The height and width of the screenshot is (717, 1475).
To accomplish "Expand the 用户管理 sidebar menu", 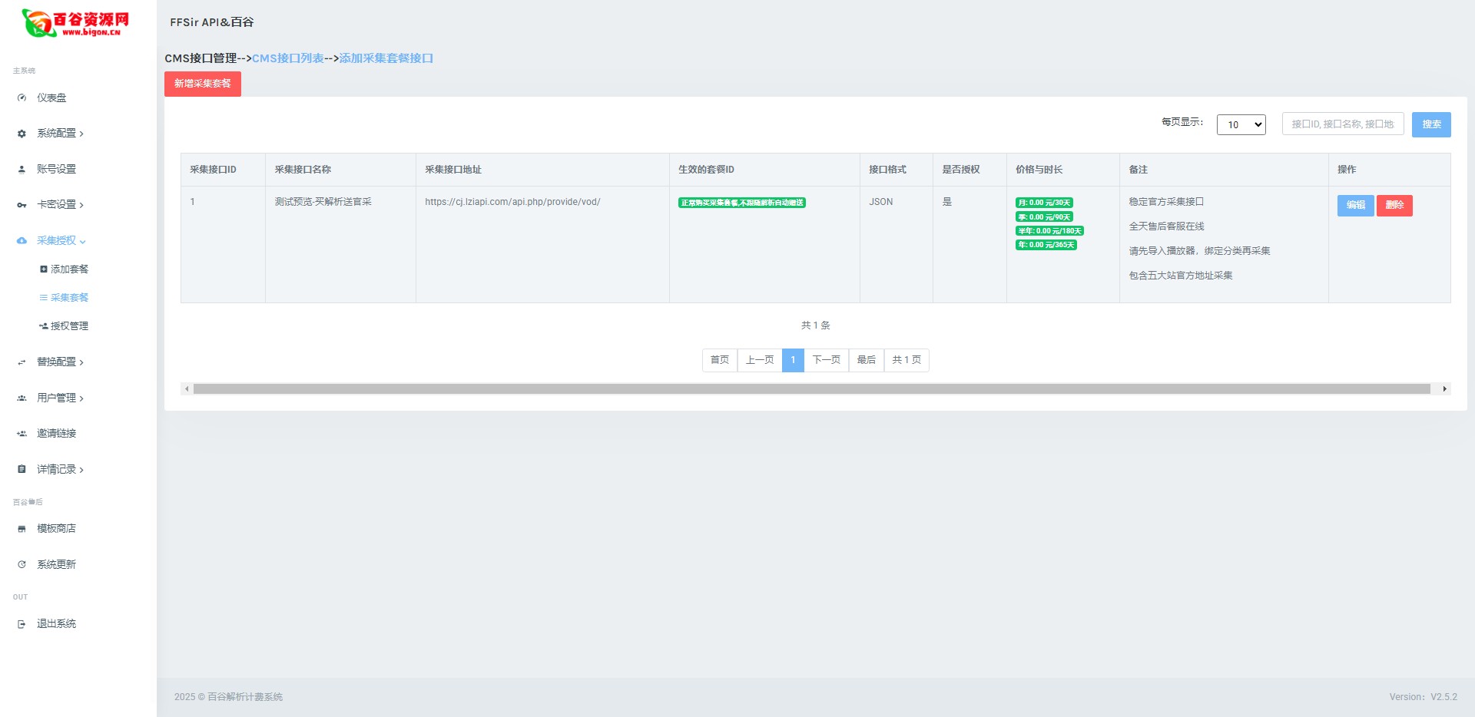I will [x=60, y=398].
